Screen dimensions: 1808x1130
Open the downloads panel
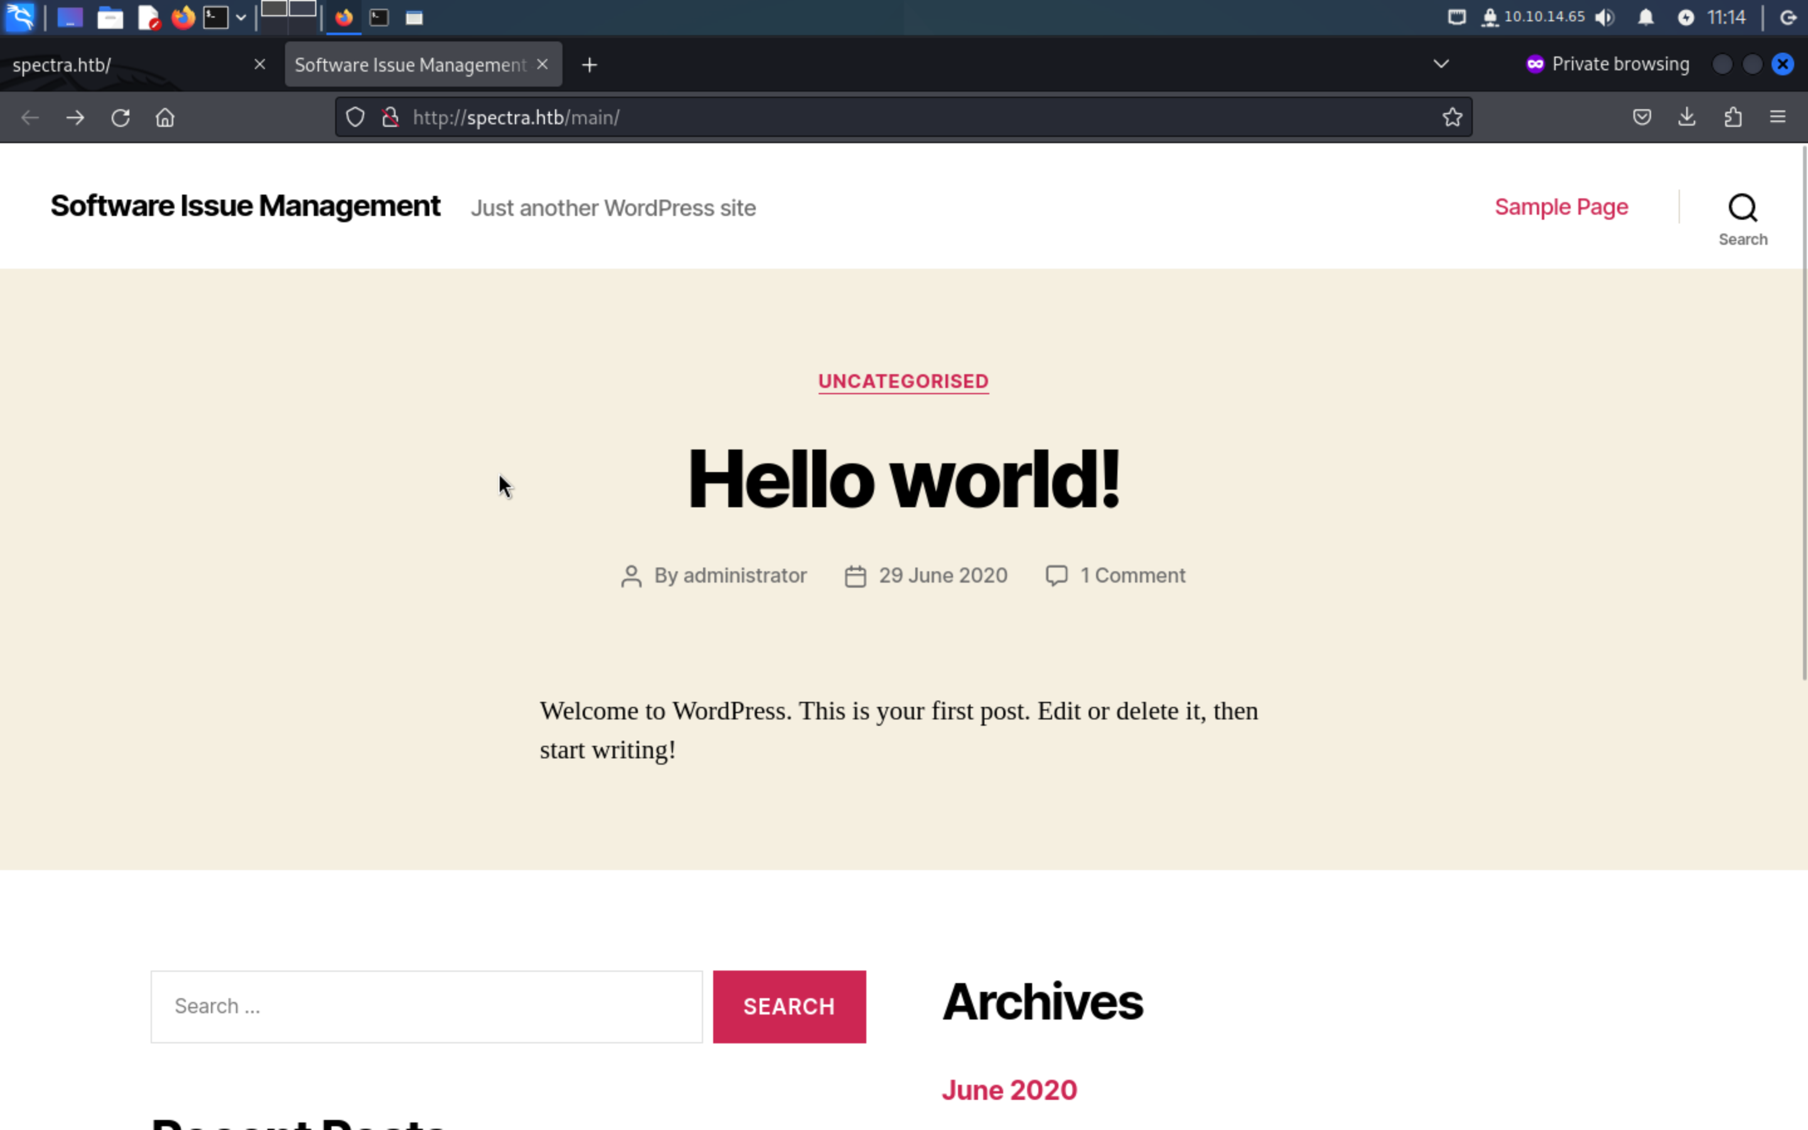[1687, 117]
